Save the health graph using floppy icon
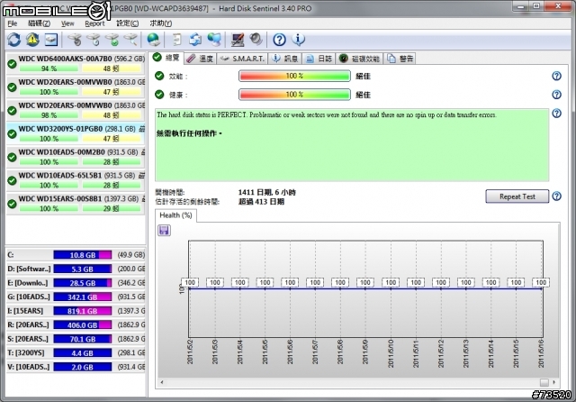 point(164,230)
